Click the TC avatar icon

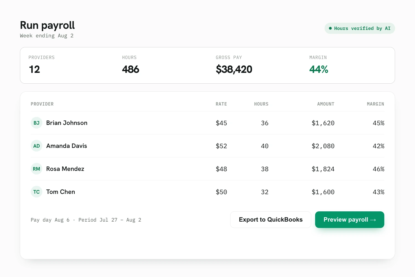coord(37,192)
